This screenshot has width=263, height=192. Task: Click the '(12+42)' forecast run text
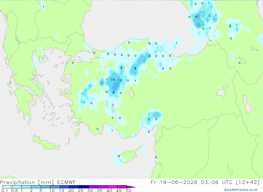[248, 182]
